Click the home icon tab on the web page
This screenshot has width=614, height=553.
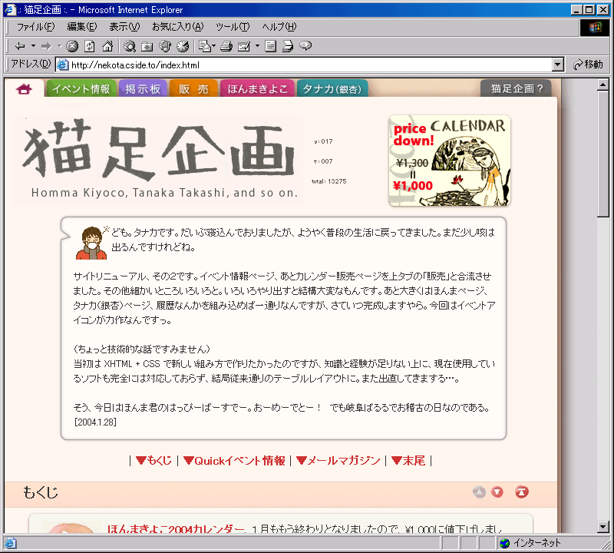(24, 89)
